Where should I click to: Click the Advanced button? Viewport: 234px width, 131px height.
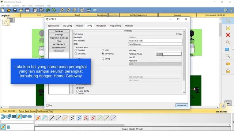[x=182, y=105]
